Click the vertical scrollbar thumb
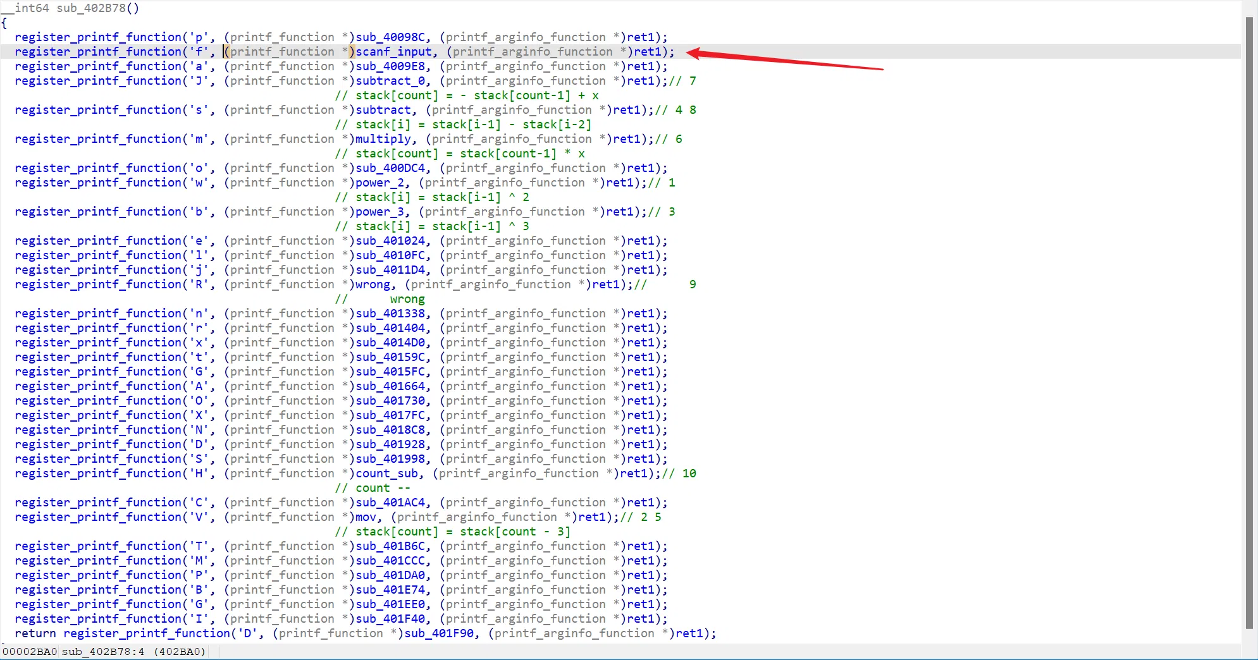This screenshot has height=660, width=1258. point(1249,322)
